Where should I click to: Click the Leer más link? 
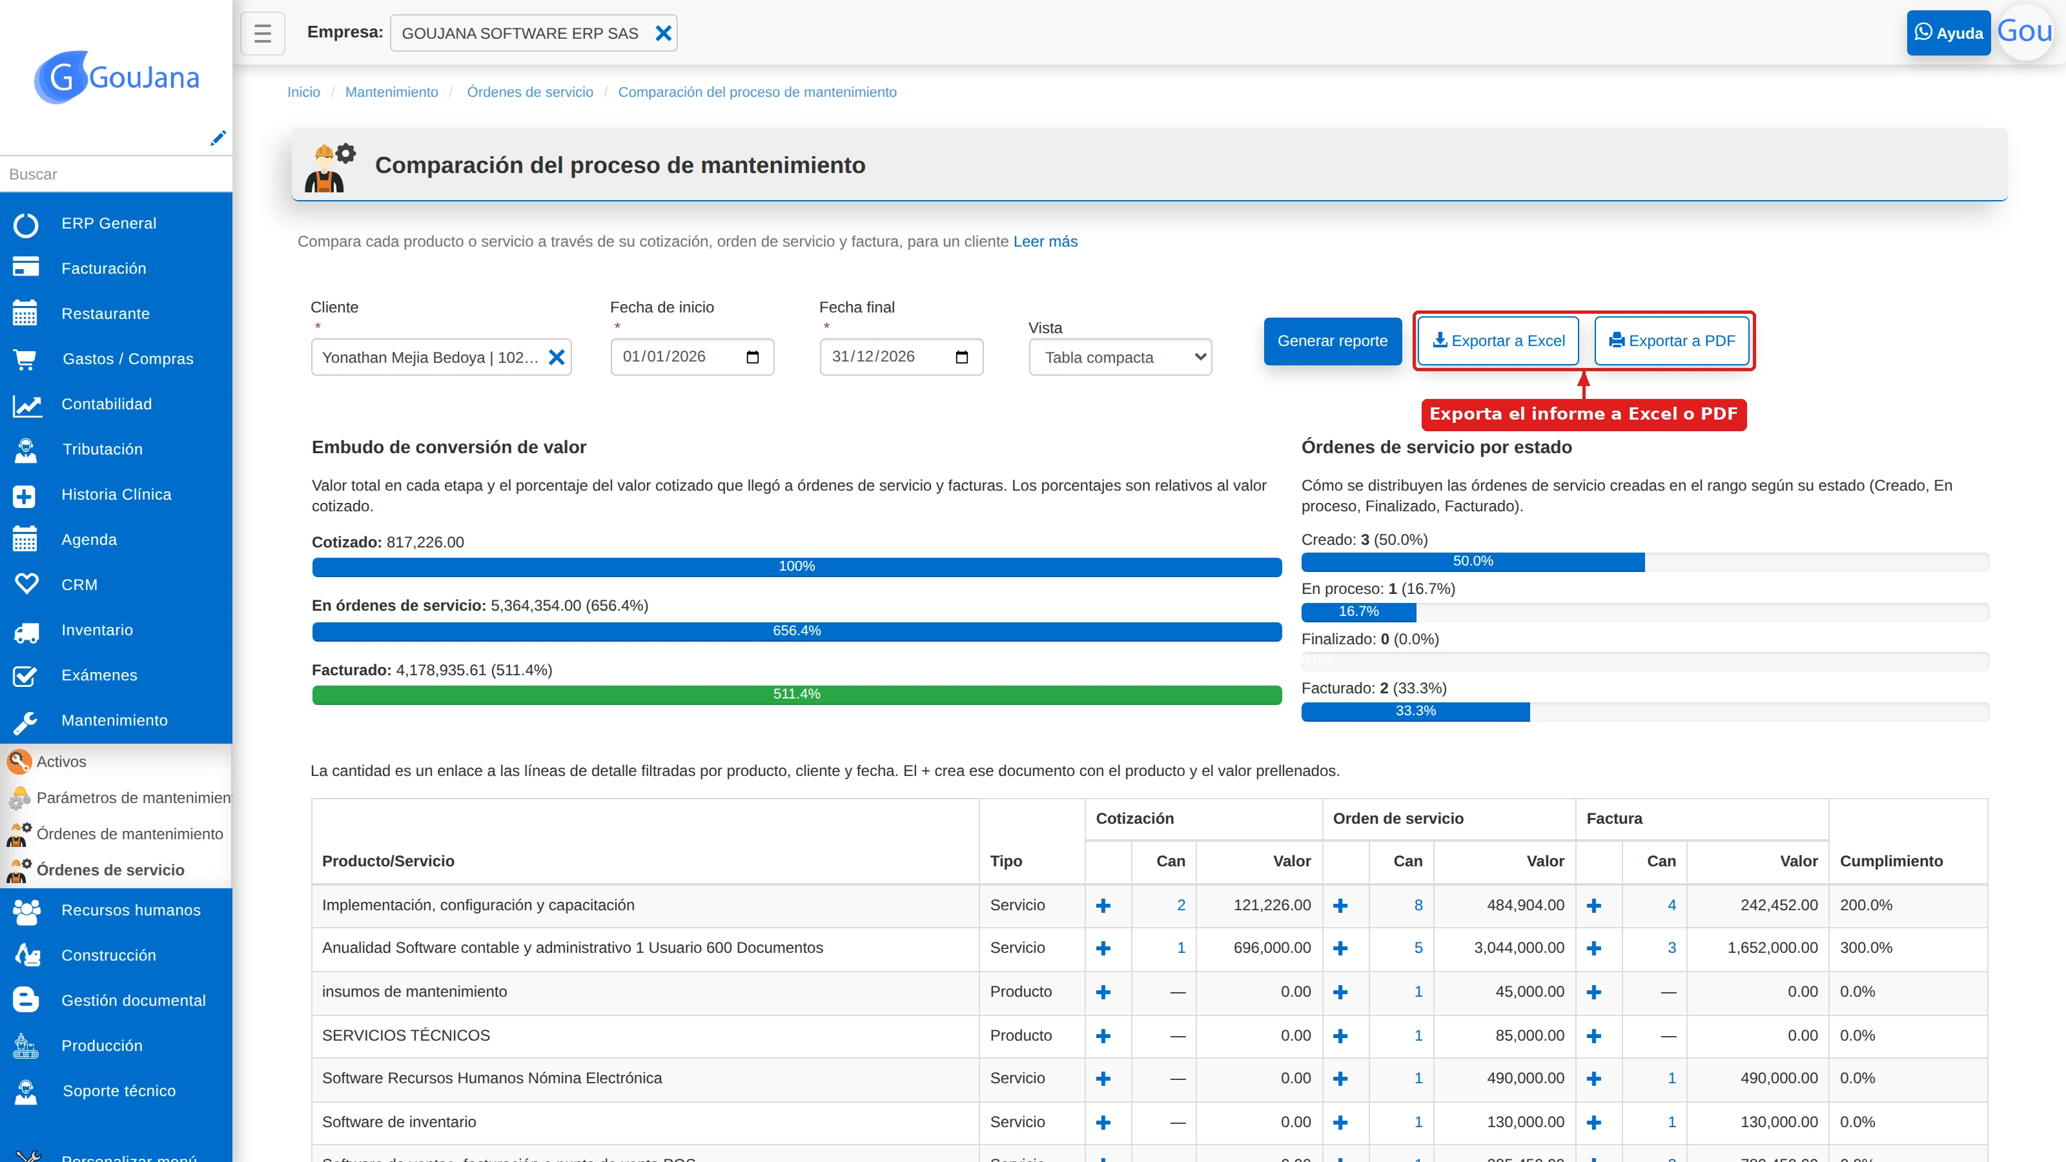[1045, 241]
